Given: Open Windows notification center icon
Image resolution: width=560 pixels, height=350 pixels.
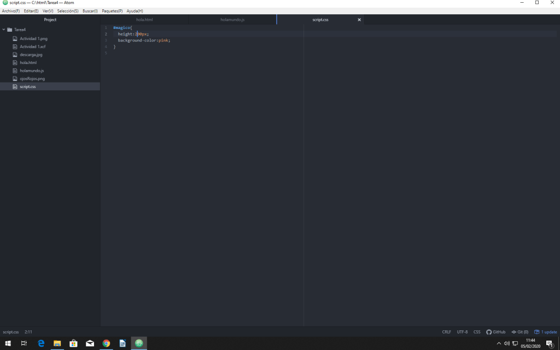Looking at the screenshot, I should click(x=549, y=343).
